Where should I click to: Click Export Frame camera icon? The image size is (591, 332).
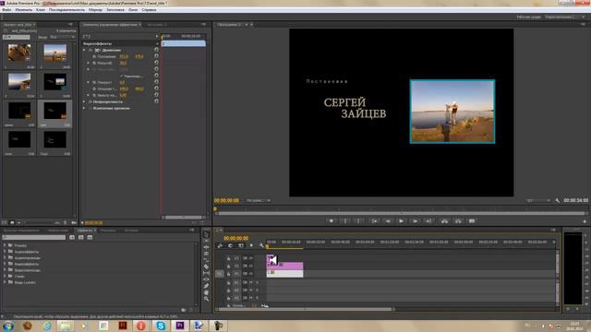(472, 221)
